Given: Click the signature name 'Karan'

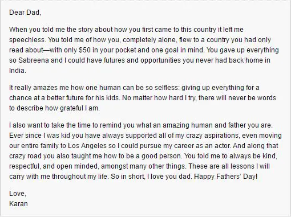Looking at the screenshot, I should coord(18,204).
